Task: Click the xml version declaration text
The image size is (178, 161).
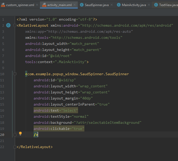Action: coord(57,19)
